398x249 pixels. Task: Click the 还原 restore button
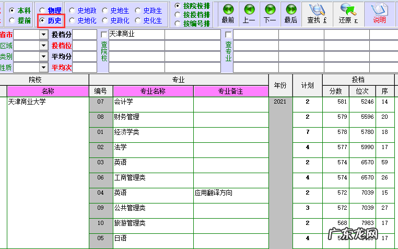coord(348,14)
